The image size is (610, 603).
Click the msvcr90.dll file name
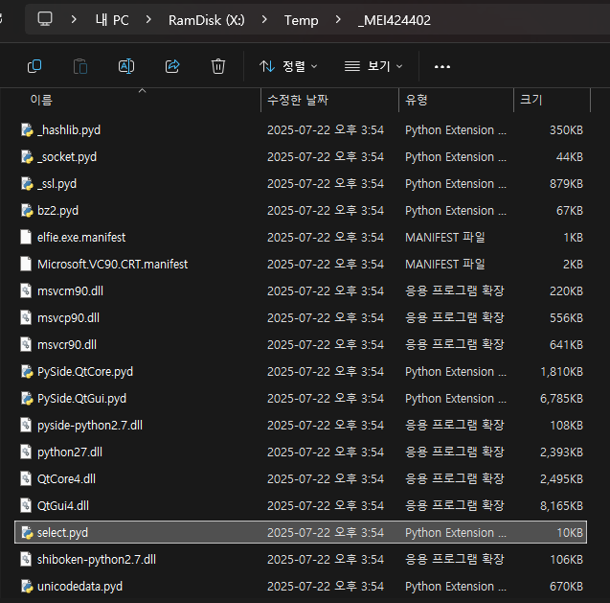pyautogui.click(x=66, y=345)
